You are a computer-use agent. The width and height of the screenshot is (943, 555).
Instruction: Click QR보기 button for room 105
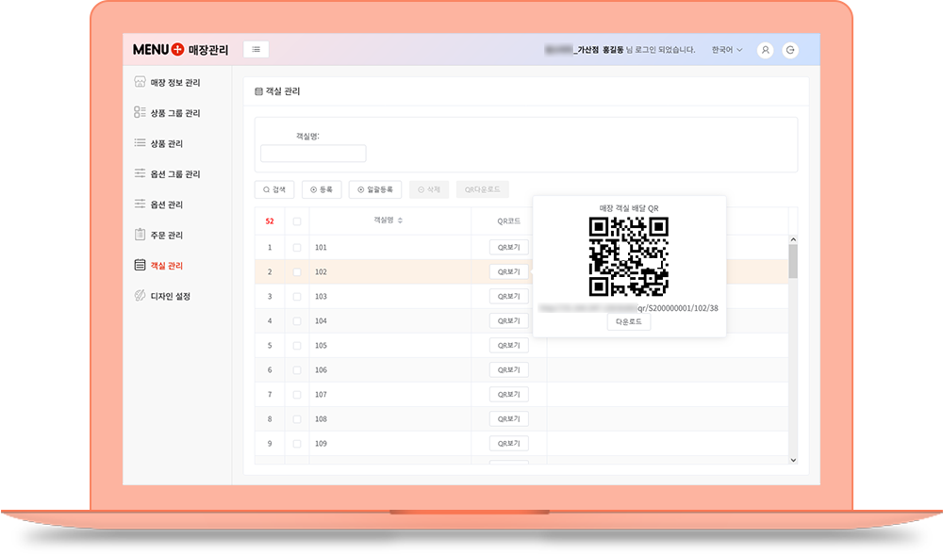(509, 346)
